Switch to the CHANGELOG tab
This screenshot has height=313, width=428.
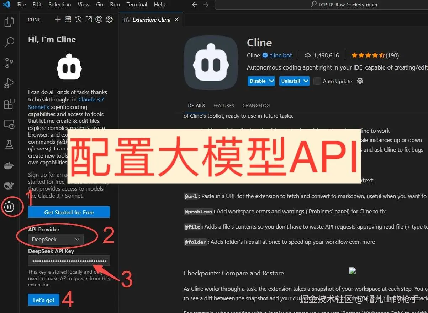256,105
